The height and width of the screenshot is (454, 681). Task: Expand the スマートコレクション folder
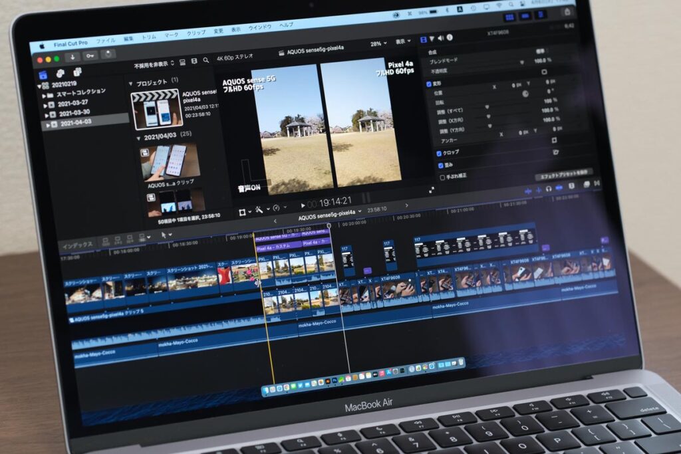pyautogui.click(x=43, y=96)
